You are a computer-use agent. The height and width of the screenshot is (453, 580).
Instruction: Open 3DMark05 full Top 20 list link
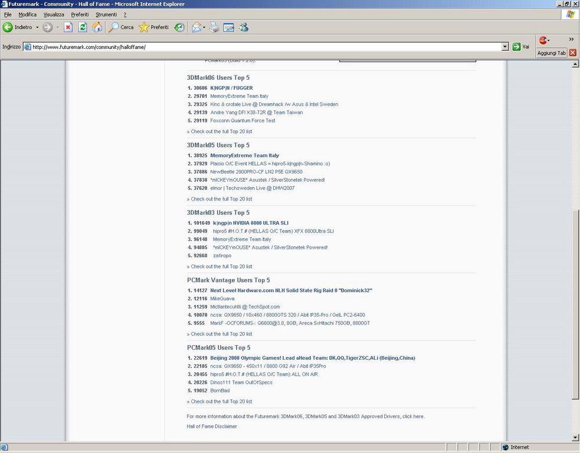[222, 199]
